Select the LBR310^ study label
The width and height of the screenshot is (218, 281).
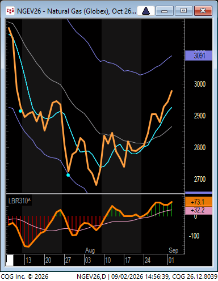tap(19, 201)
